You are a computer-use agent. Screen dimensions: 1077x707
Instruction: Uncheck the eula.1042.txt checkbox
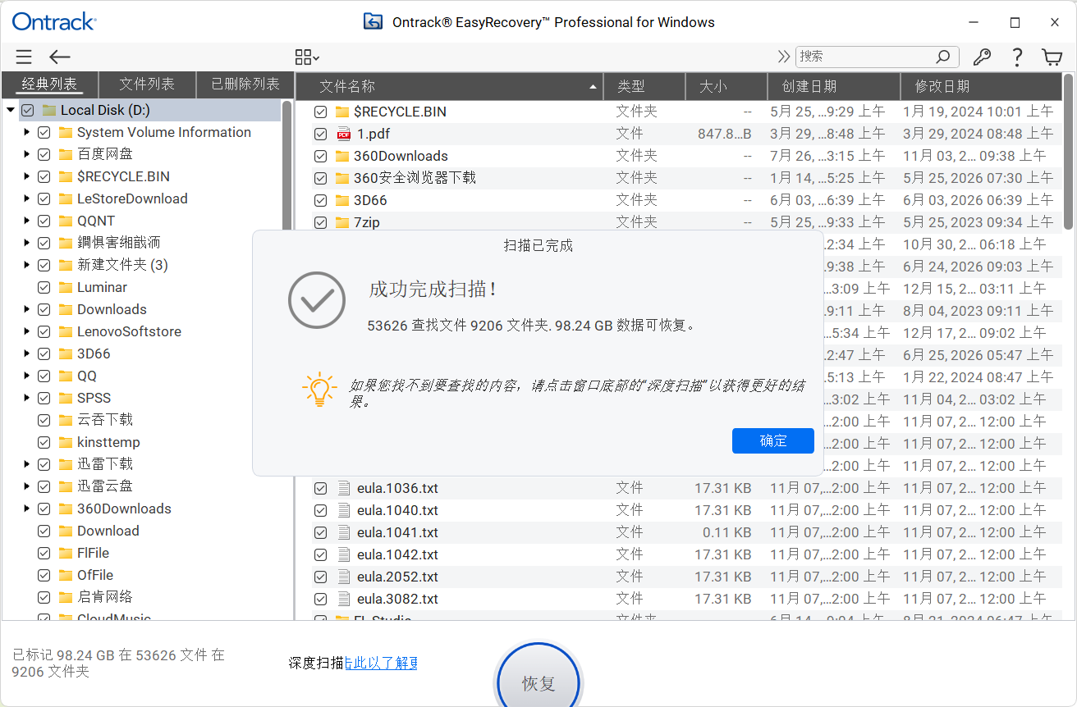[x=321, y=554]
